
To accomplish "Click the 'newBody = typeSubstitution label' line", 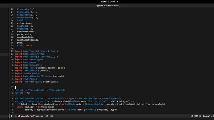I will [x=71, y=110].
